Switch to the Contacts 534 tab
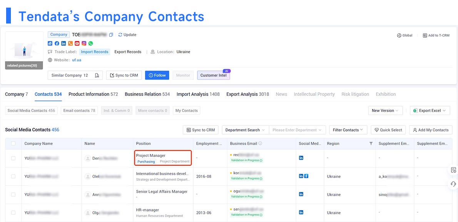This screenshot has height=222, width=458. 48,94
